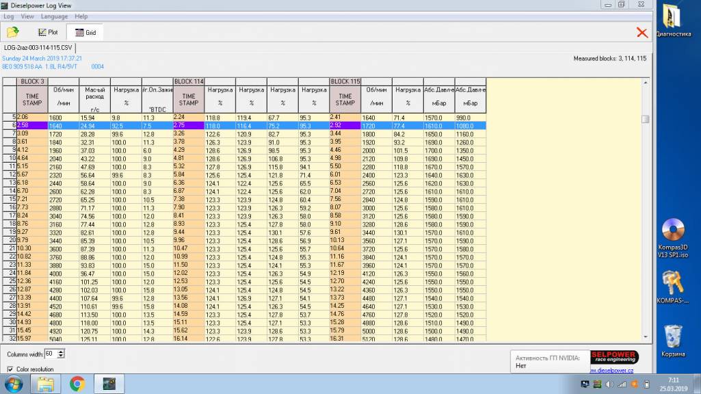Select the LOG-2raz-003-114-115.CSV tab
The height and width of the screenshot is (394, 701).
click(x=38, y=48)
